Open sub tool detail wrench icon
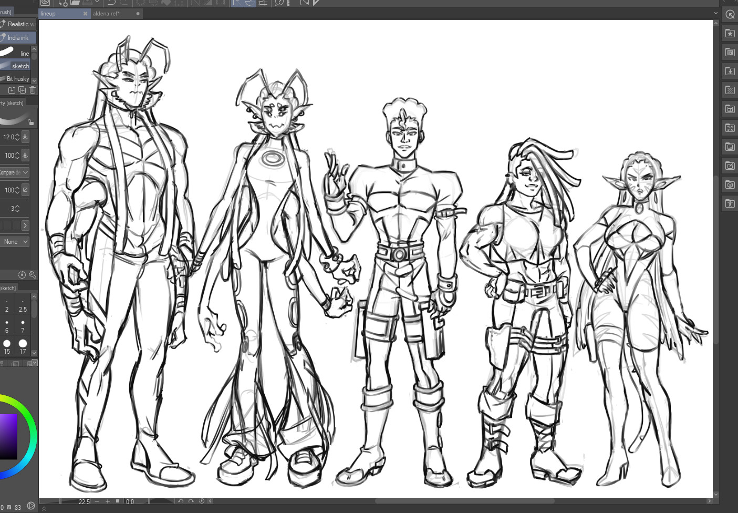This screenshot has height=513, width=738. click(33, 275)
